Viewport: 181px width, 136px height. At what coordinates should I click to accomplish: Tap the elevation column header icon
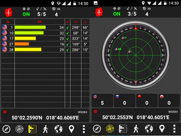click(x=85, y=22)
